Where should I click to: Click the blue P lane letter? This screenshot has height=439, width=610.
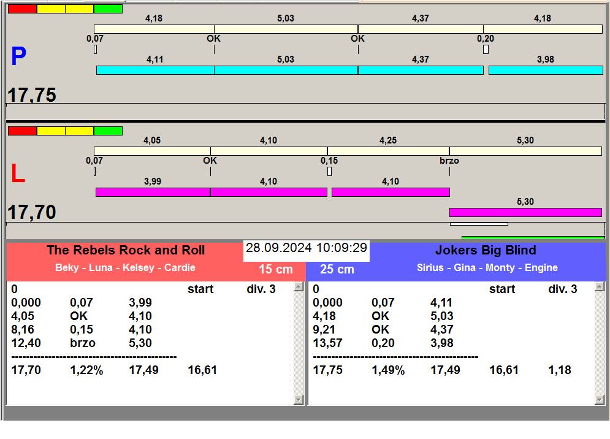[x=18, y=57]
